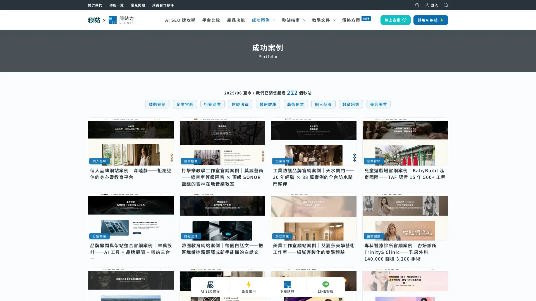The image size is (536, 301).
Task: Click 個人品牌 tag on 森睦靜 card
Action: coord(99,161)
